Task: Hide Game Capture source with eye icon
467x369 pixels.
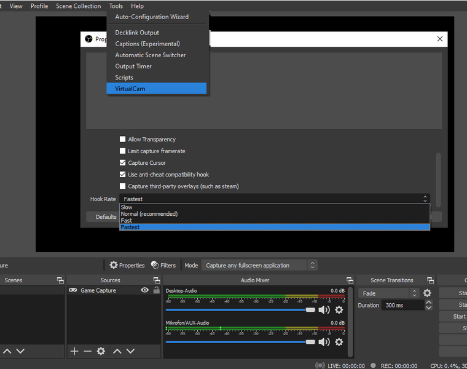Action: click(x=144, y=290)
